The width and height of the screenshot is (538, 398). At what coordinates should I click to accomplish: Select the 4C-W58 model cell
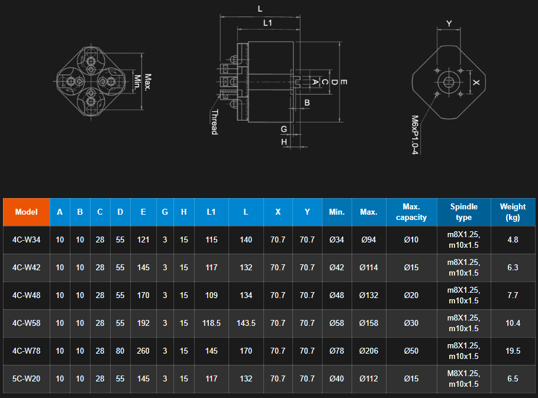(x=26, y=323)
